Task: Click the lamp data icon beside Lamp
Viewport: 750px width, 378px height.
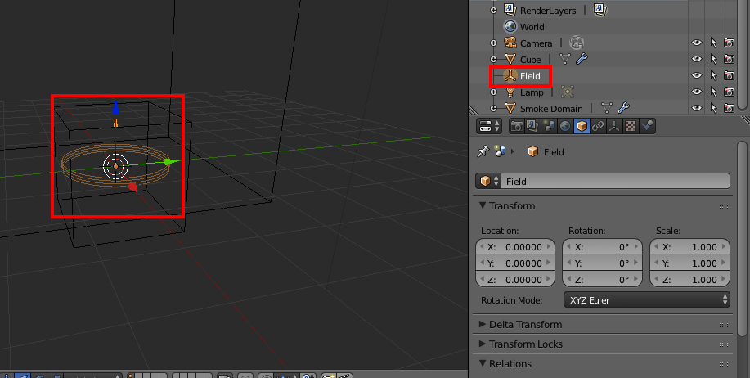Action: pos(567,92)
